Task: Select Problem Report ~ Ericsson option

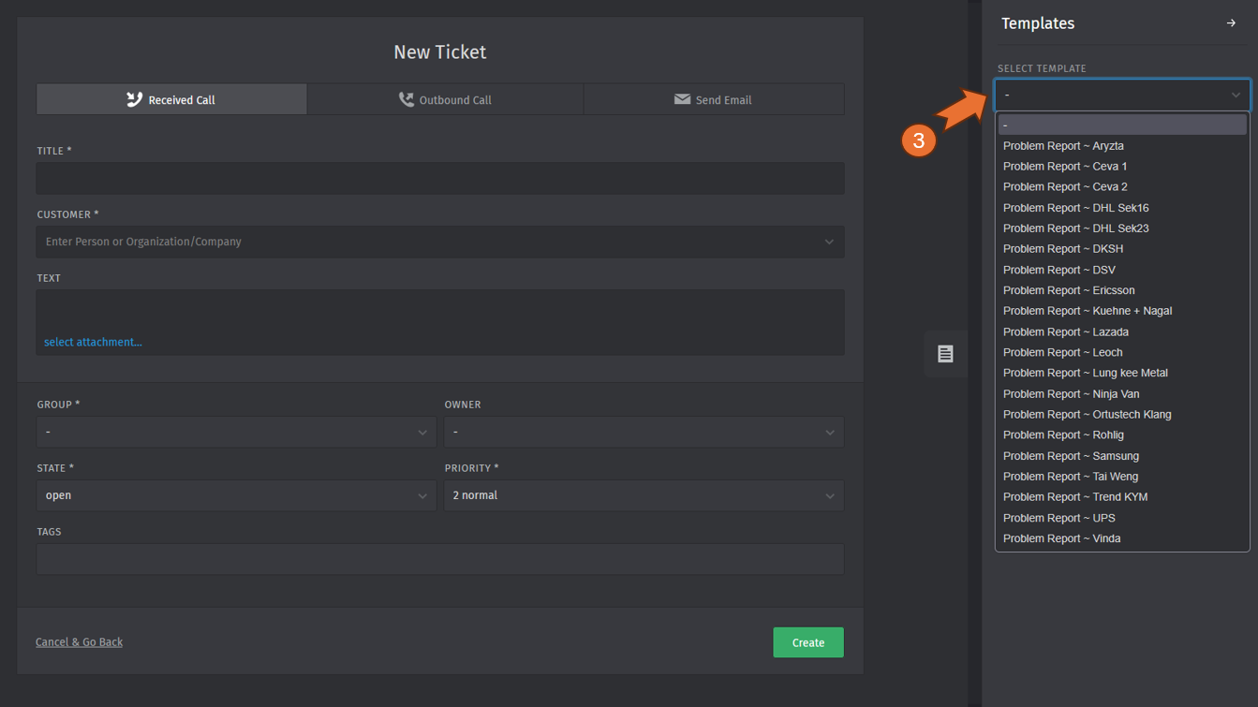Action: tap(1069, 290)
